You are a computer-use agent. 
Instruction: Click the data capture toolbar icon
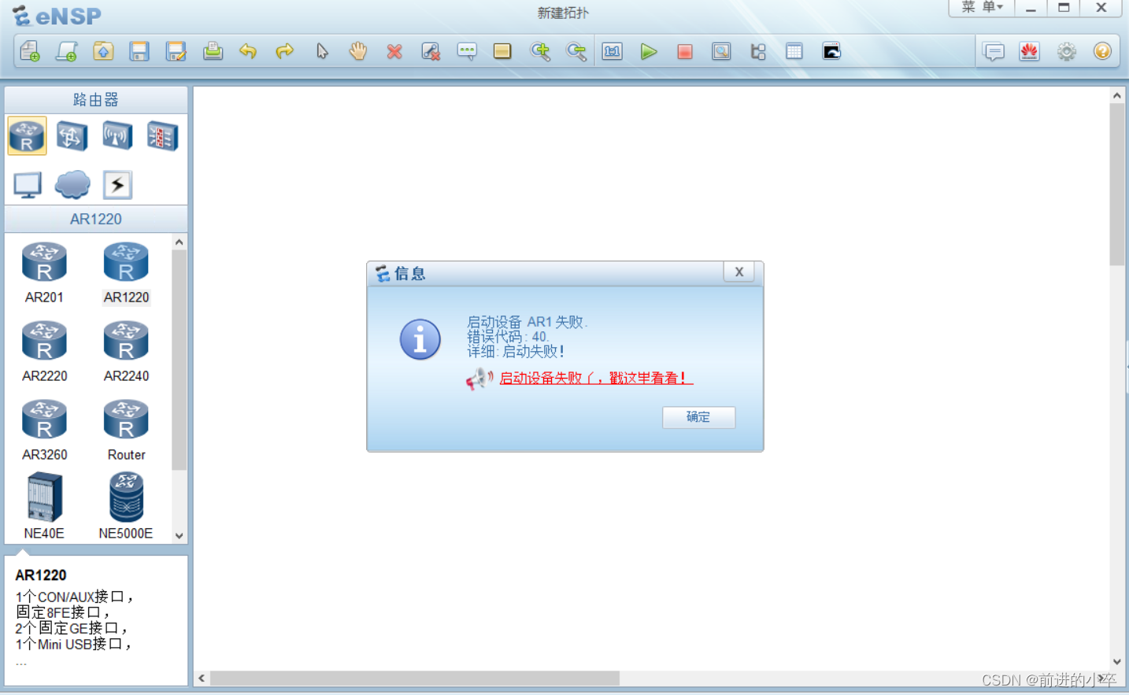[721, 52]
